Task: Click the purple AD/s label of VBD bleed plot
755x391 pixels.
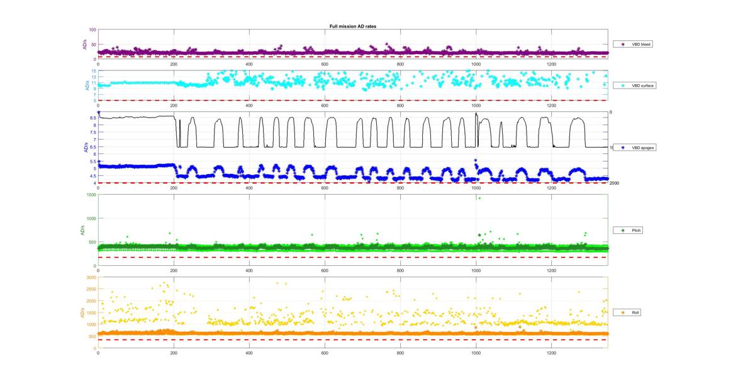Action: [84, 45]
